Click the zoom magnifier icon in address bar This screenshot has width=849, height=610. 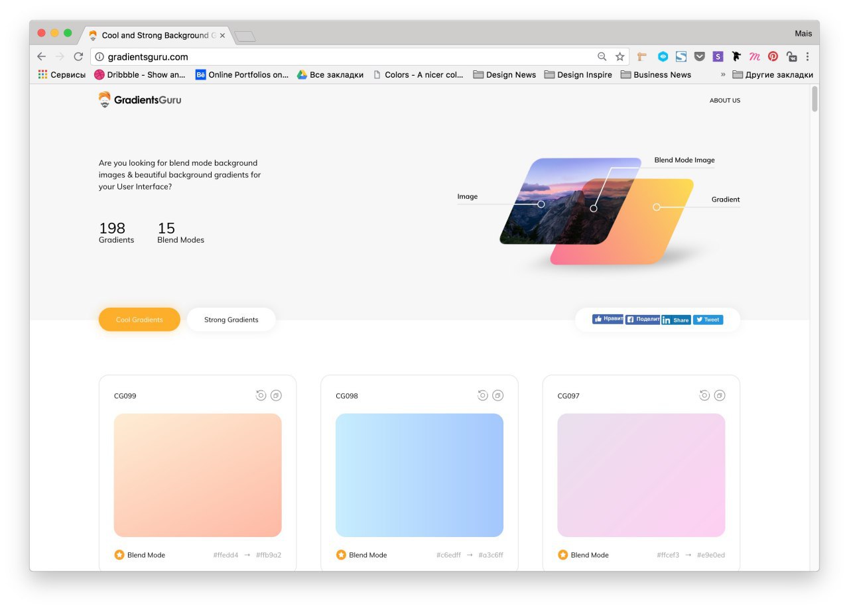point(602,57)
